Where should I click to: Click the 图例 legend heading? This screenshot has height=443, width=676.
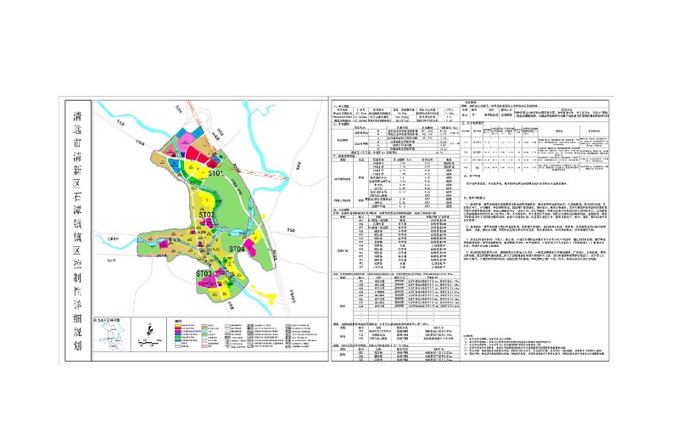point(179,319)
